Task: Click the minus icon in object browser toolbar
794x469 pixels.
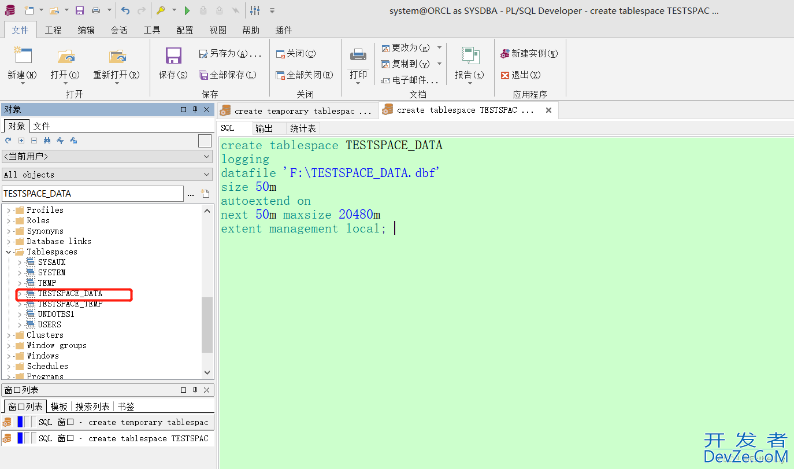Action: [x=34, y=141]
